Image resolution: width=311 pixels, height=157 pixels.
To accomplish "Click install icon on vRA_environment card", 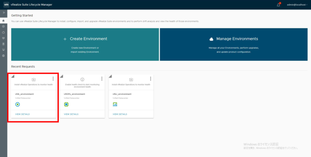I will coord(33,80).
